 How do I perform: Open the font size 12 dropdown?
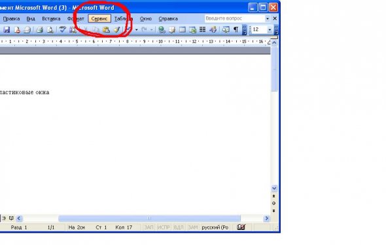click(270, 30)
